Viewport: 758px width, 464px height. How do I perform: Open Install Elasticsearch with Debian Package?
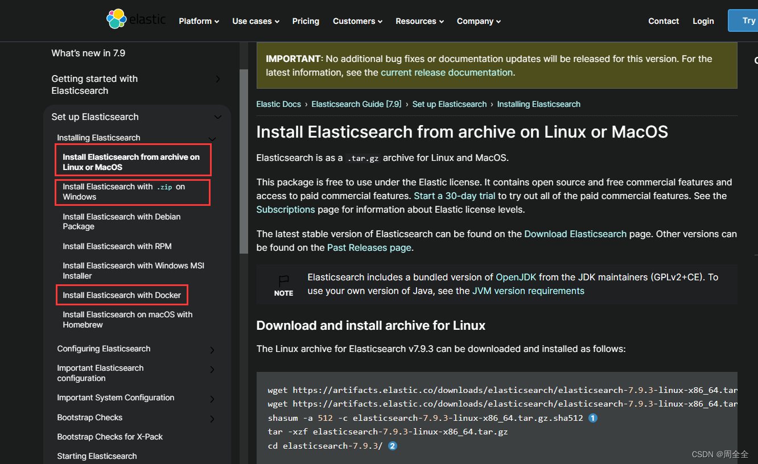(122, 221)
